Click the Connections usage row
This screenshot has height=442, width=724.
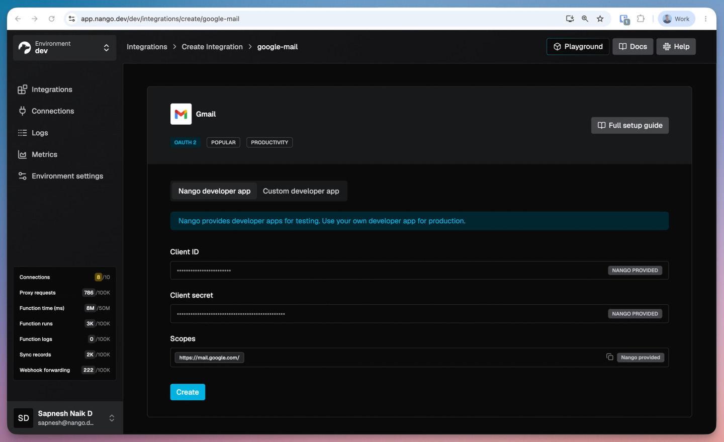click(65, 277)
